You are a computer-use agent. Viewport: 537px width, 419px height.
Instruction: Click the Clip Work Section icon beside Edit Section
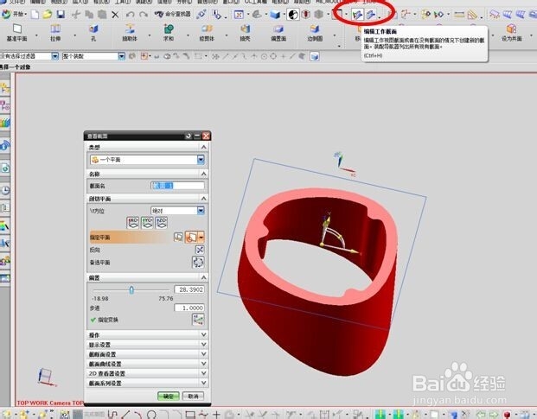[371, 15]
